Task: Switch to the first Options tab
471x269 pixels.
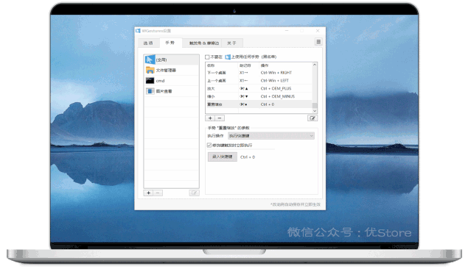Action: (x=148, y=43)
